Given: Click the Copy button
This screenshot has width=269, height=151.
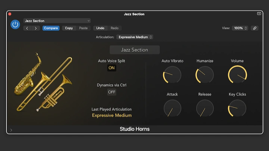Looking at the screenshot, I should click(x=69, y=28).
